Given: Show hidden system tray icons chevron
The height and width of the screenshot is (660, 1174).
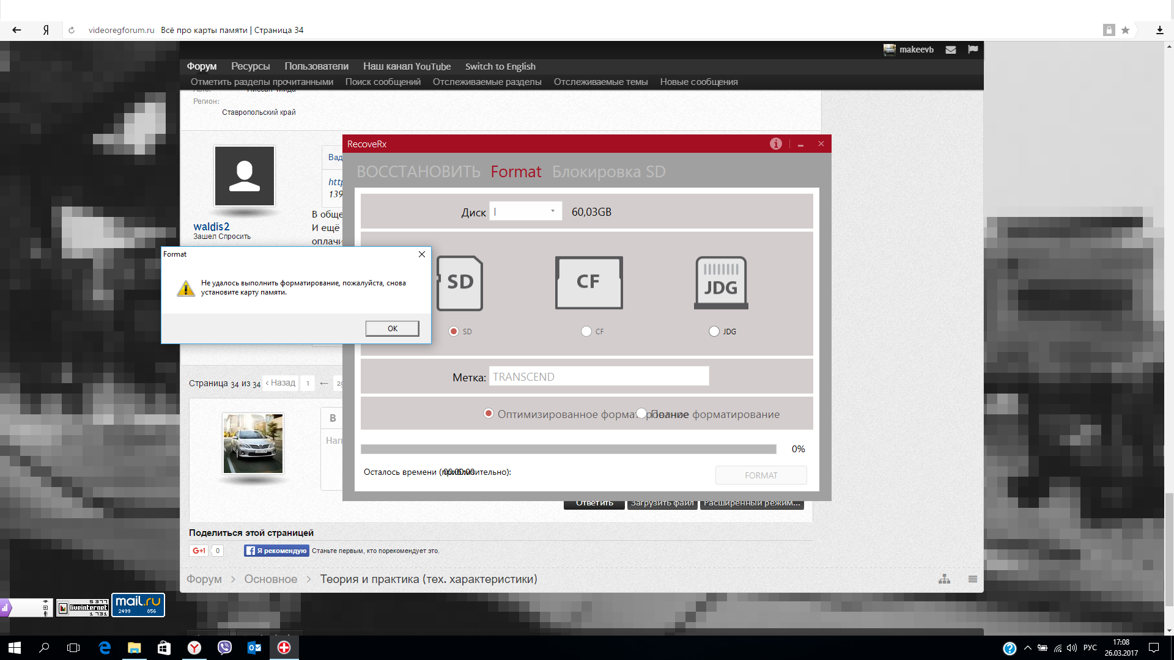Looking at the screenshot, I should tap(1027, 648).
